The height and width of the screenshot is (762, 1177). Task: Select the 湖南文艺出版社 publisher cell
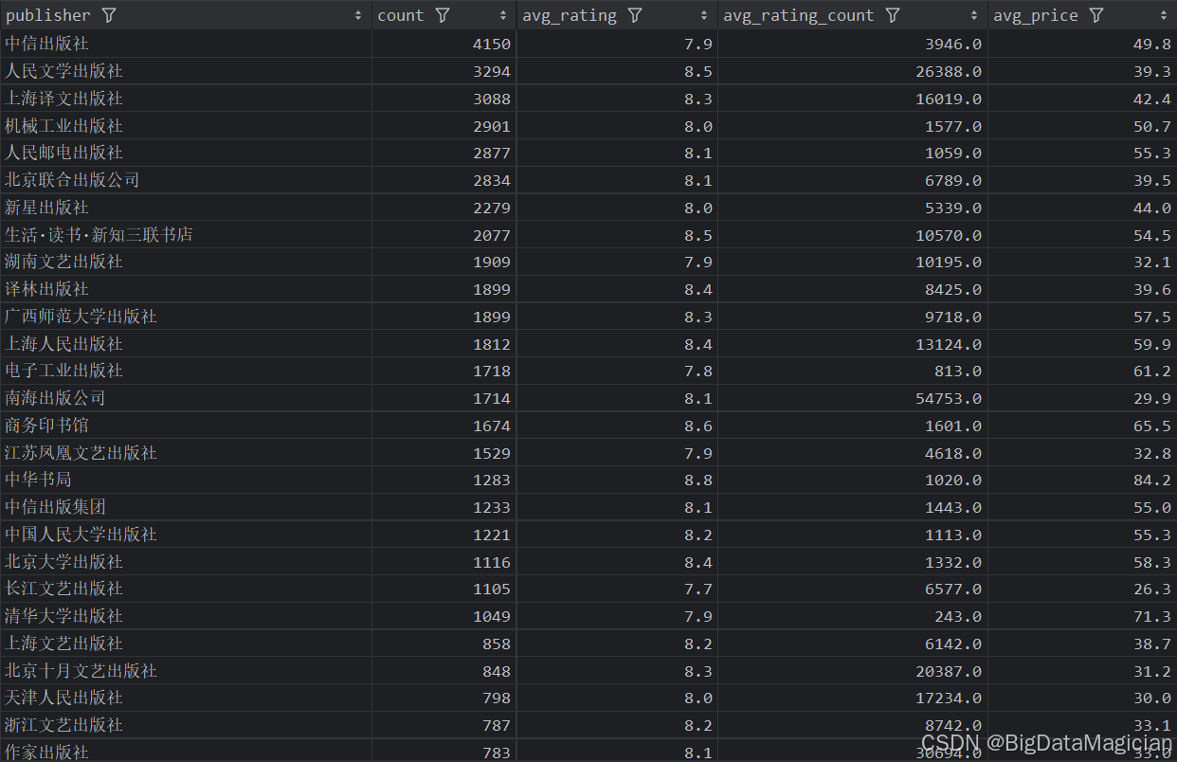tap(186, 262)
